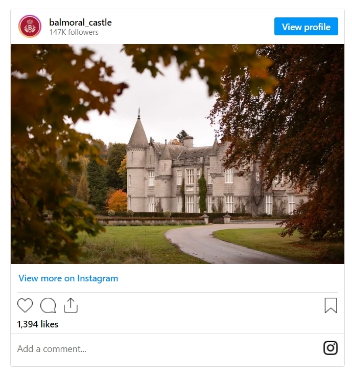Click the ivy on the castle wall
This screenshot has height=376, width=352.
tap(203, 192)
